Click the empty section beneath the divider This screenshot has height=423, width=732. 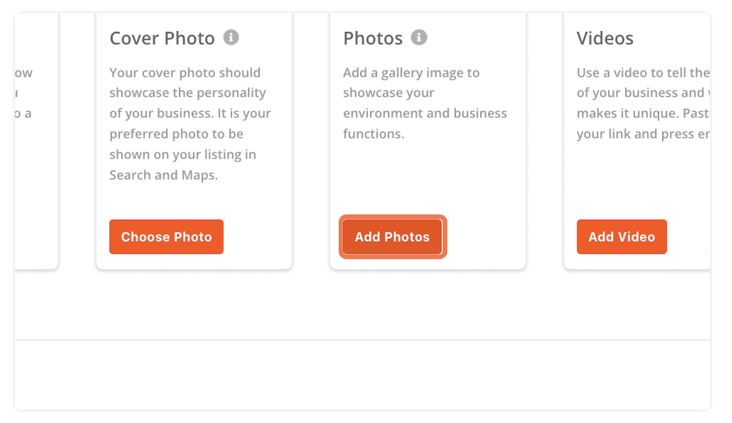pos(362,375)
